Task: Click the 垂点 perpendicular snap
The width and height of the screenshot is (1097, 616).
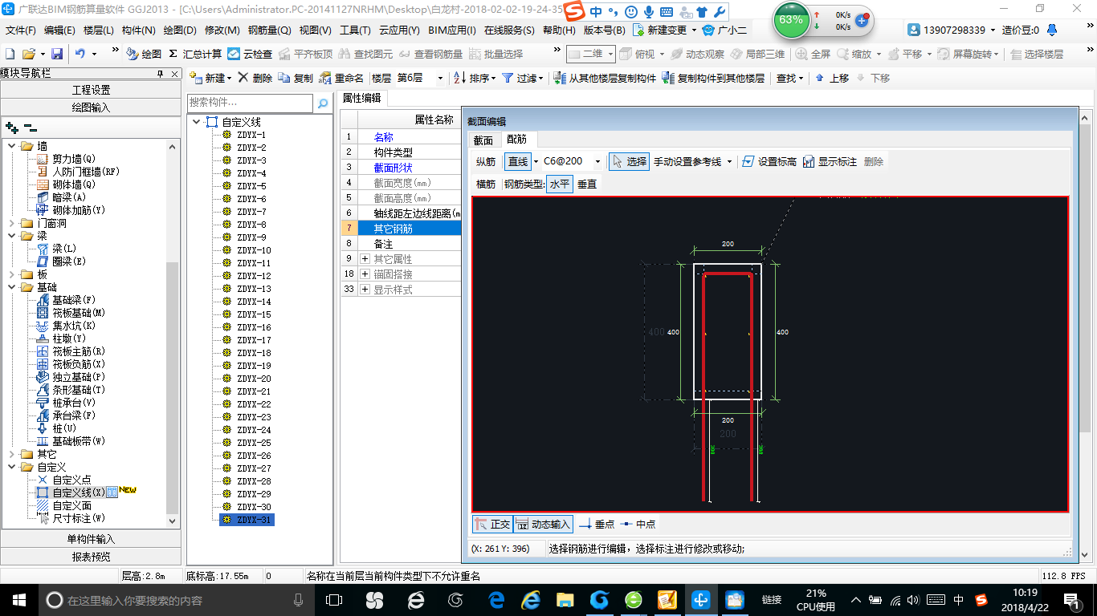Action: [x=597, y=524]
